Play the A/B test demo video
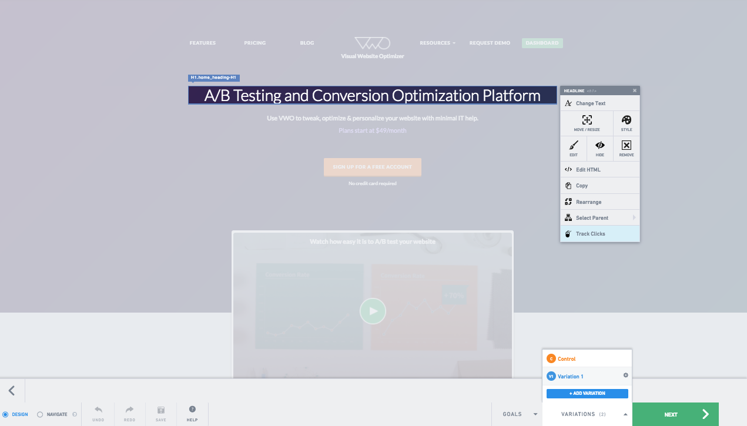Screen dimensions: 747x426 click(373, 311)
